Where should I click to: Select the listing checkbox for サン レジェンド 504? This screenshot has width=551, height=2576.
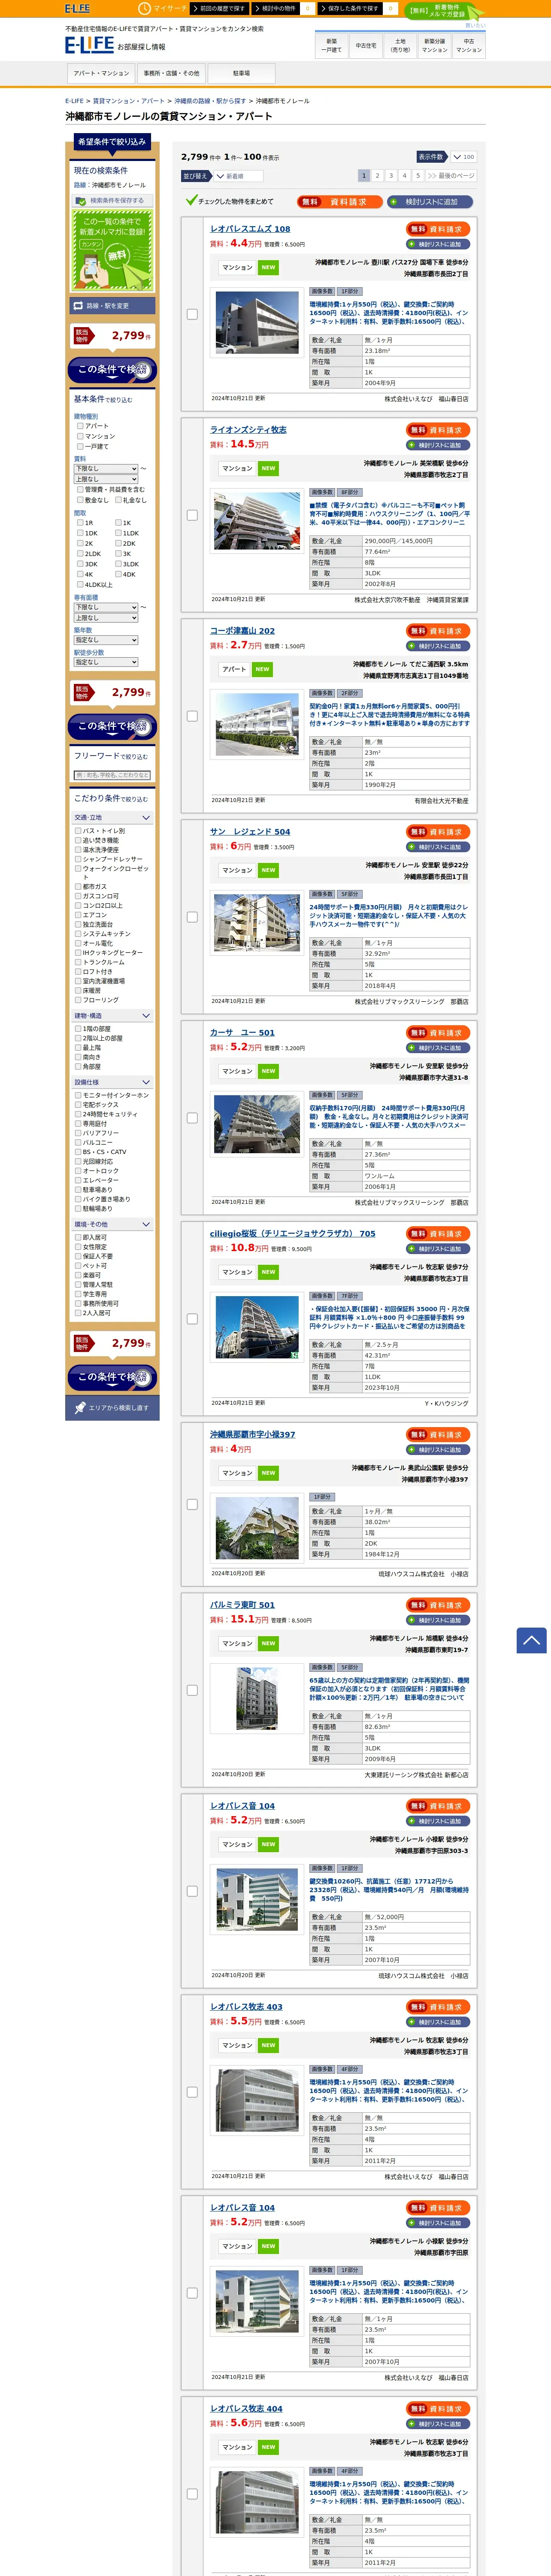pos(192,917)
